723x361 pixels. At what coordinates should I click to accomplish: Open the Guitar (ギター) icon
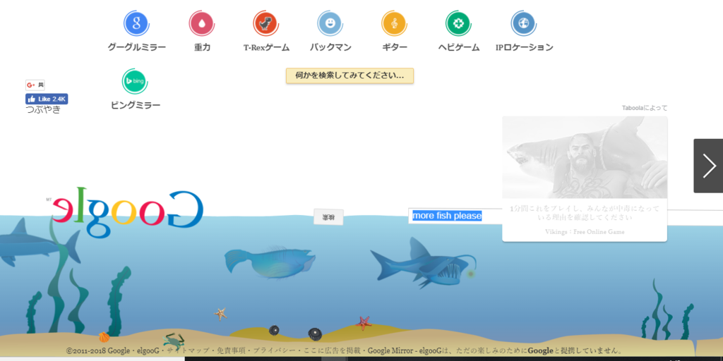[394, 23]
